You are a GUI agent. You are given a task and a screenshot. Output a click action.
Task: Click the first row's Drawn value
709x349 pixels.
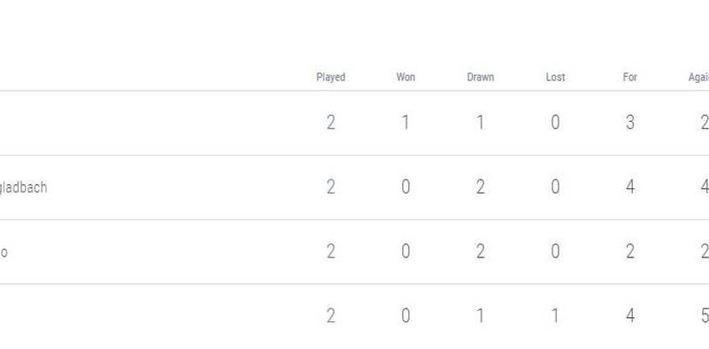(480, 123)
